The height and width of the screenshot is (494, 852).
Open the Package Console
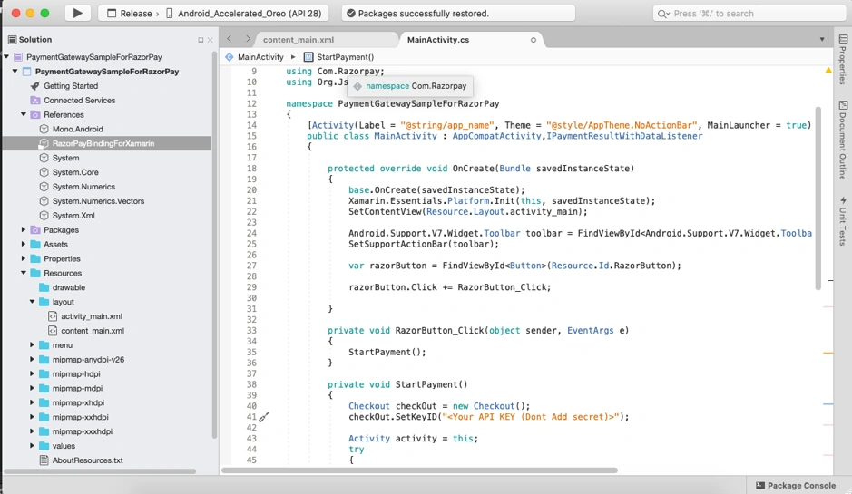point(796,485)
